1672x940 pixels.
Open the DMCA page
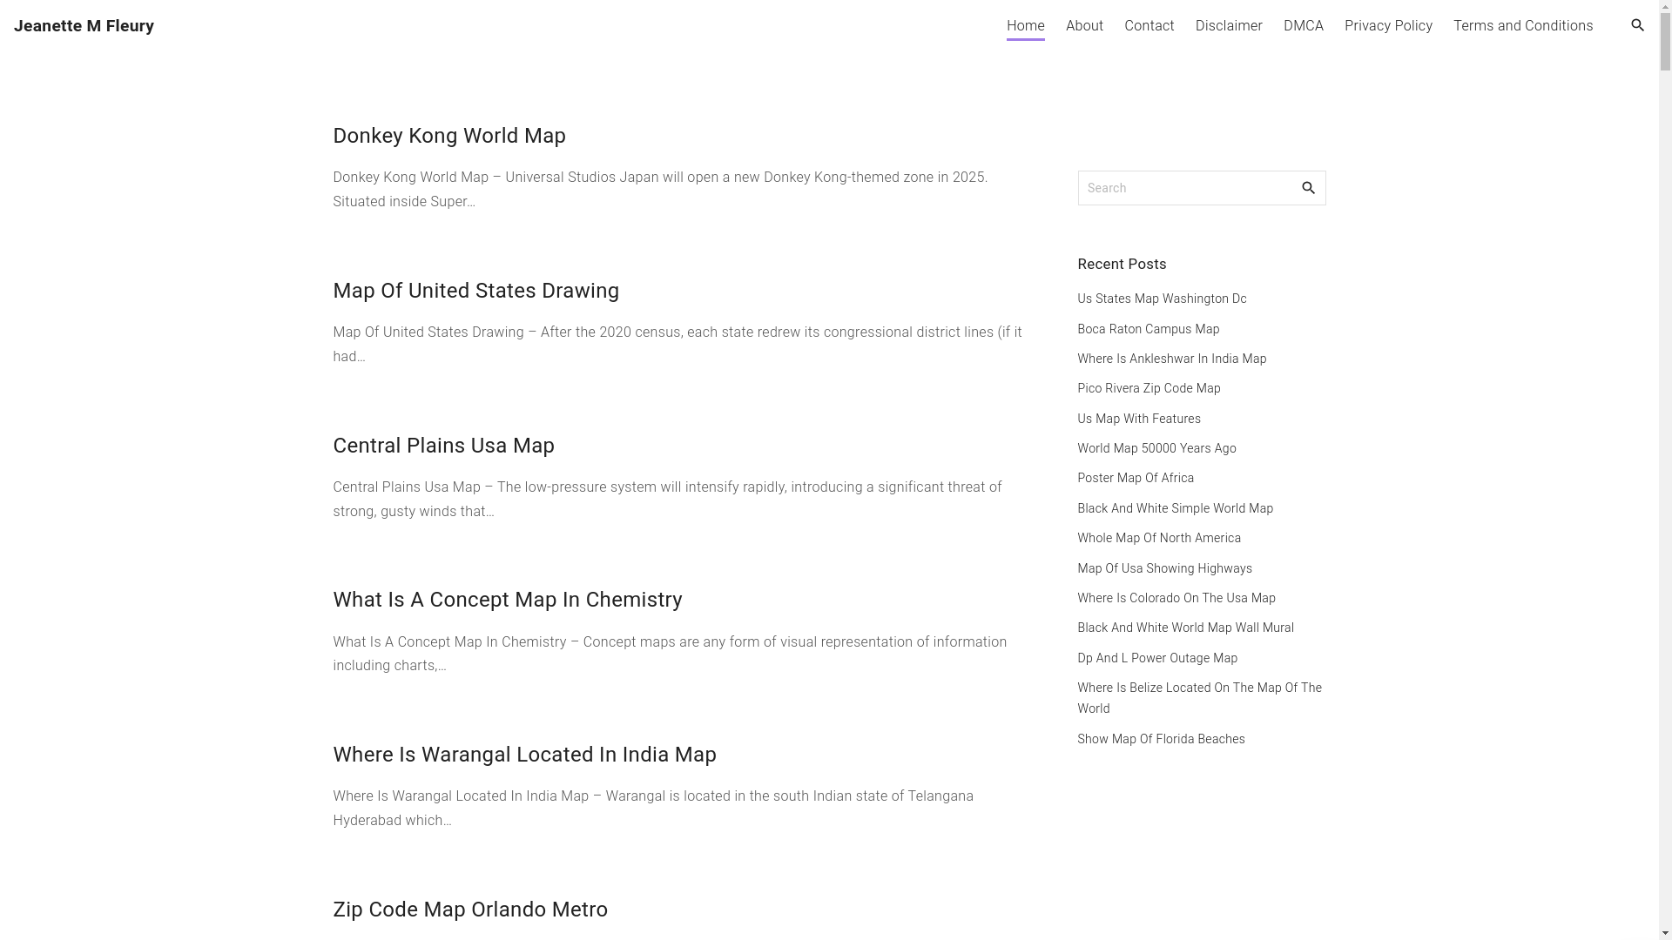pyautogui.click(x=1303, y=26)
